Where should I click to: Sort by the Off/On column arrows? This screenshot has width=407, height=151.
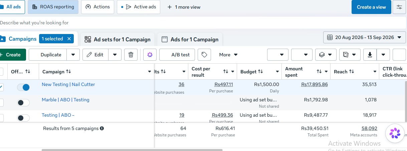pyautogui.click(x=28, y=72)
